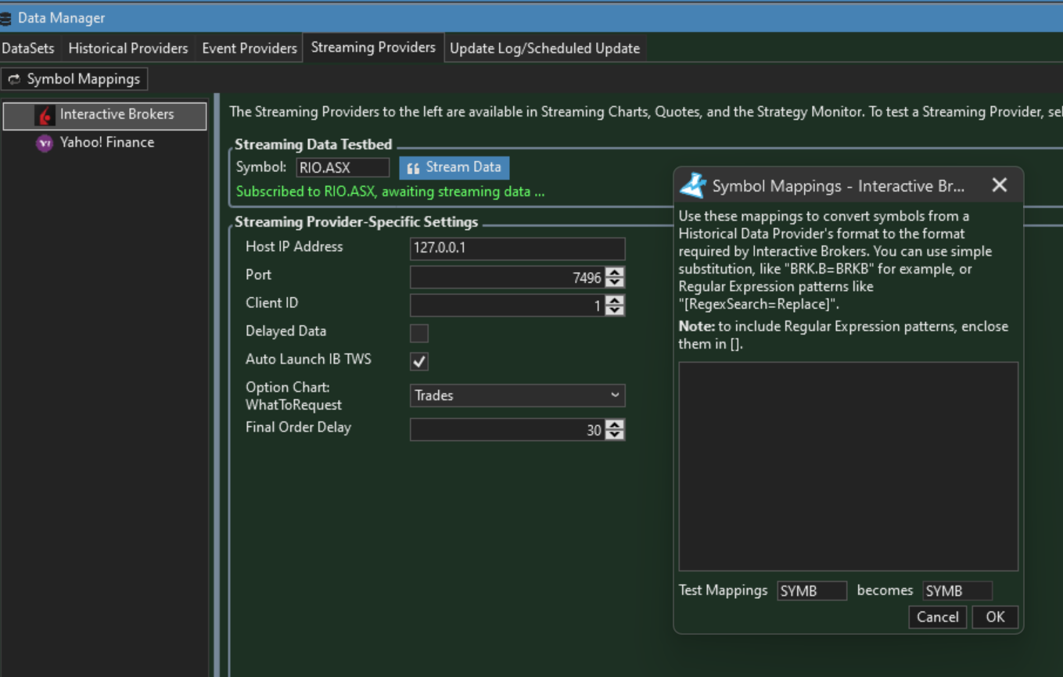Click the Final Order Delay label
The image size is (1063, 677).
[298, 428]
